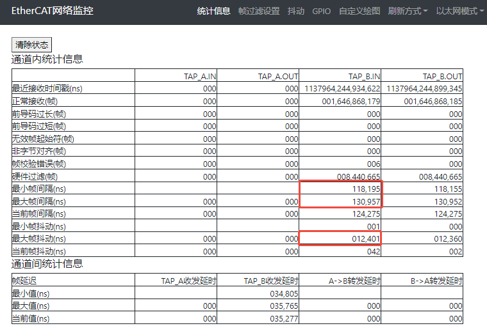This screenshot has height=326, width=487.
Task: Select the TAP_B.IN column header
Action: (364, 76)
